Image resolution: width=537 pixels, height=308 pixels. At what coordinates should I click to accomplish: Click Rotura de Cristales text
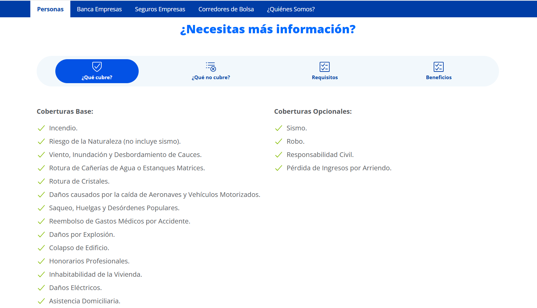coord(79,181)
